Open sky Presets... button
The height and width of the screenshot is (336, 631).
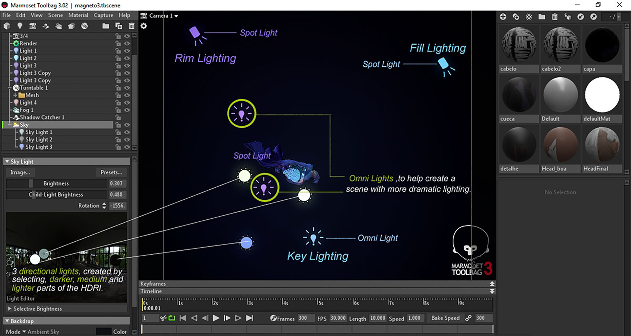(111, 172)
